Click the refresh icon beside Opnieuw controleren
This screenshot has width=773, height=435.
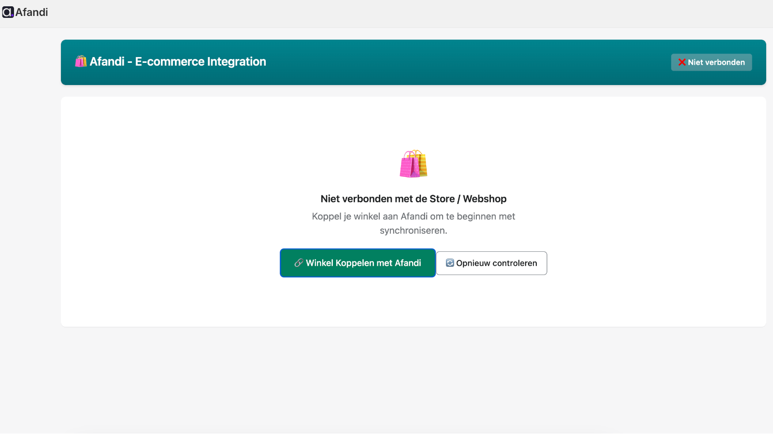click(450, 263)
